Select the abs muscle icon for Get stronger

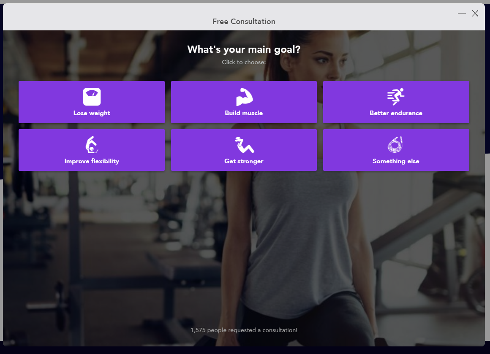(x=244, y=144)
